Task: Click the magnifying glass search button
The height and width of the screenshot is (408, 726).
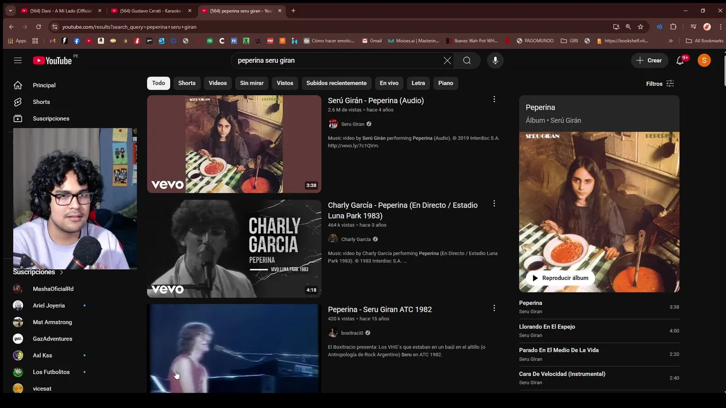Action: pos(467,61)
